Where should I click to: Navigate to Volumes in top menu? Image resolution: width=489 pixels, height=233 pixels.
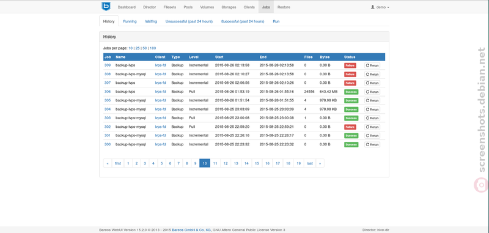coord(207,7)
